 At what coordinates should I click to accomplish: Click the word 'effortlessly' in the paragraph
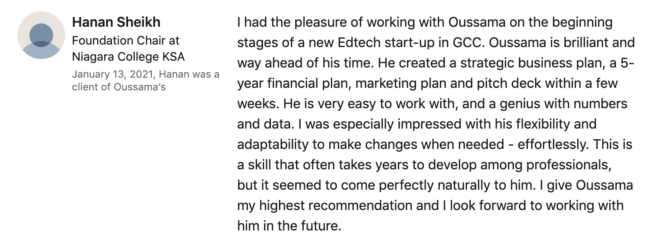(x=553, y=144)
